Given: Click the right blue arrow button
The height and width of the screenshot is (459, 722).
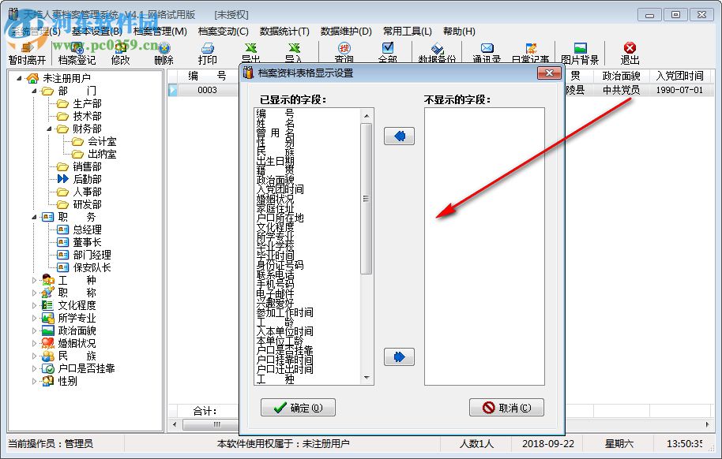Looking at the screenshot, I should click(399, 356).
